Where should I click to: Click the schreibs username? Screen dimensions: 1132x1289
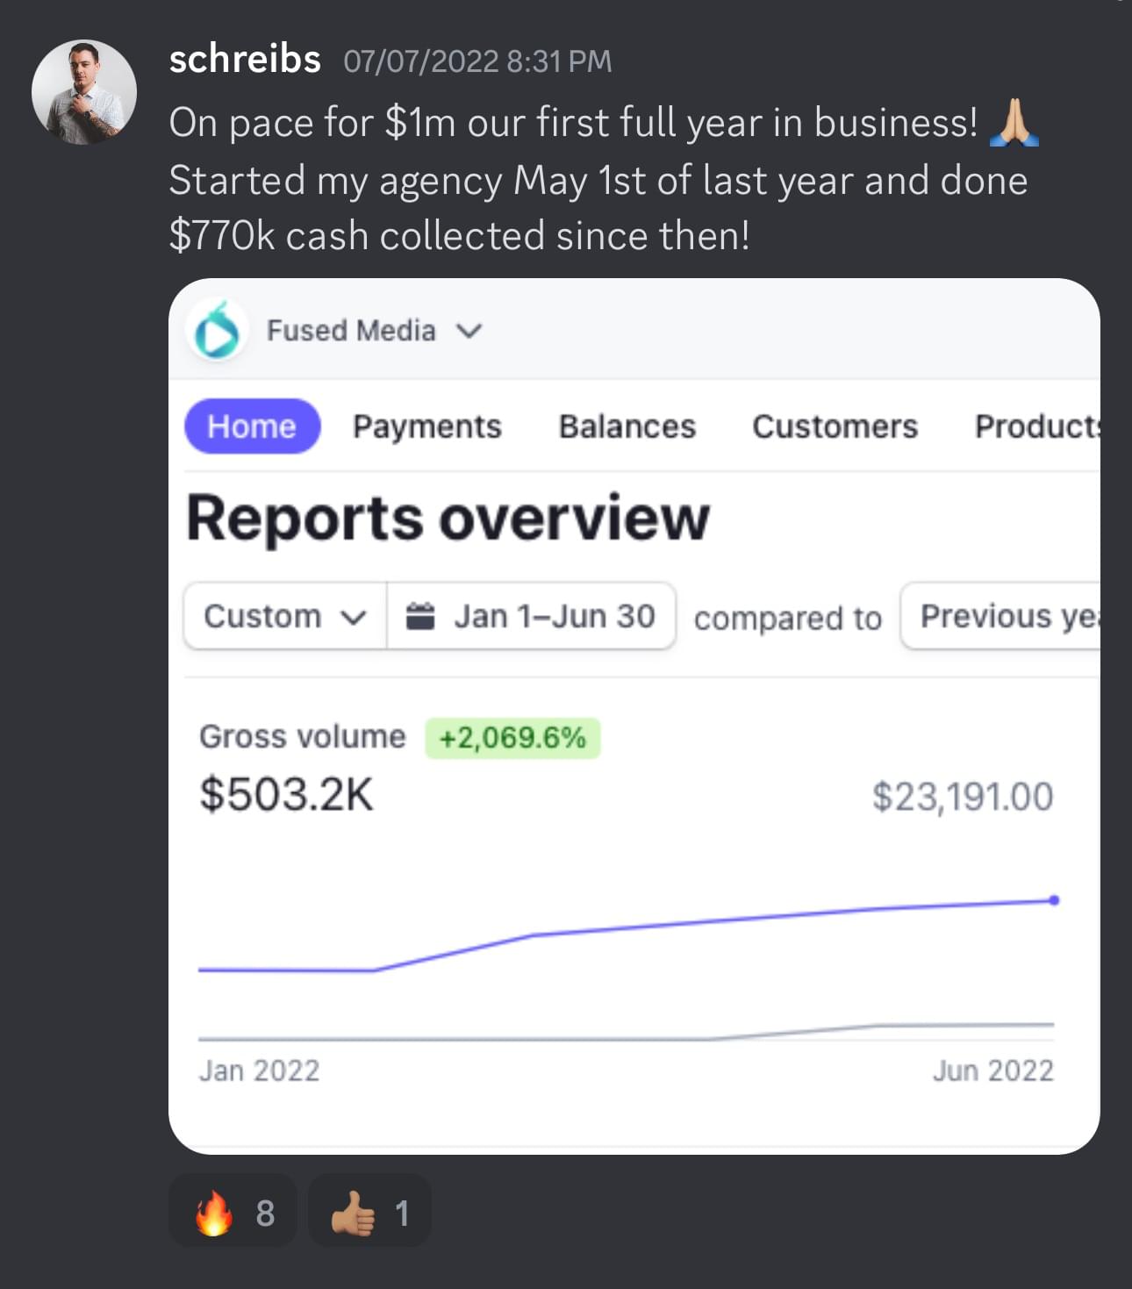coord(245,60)
